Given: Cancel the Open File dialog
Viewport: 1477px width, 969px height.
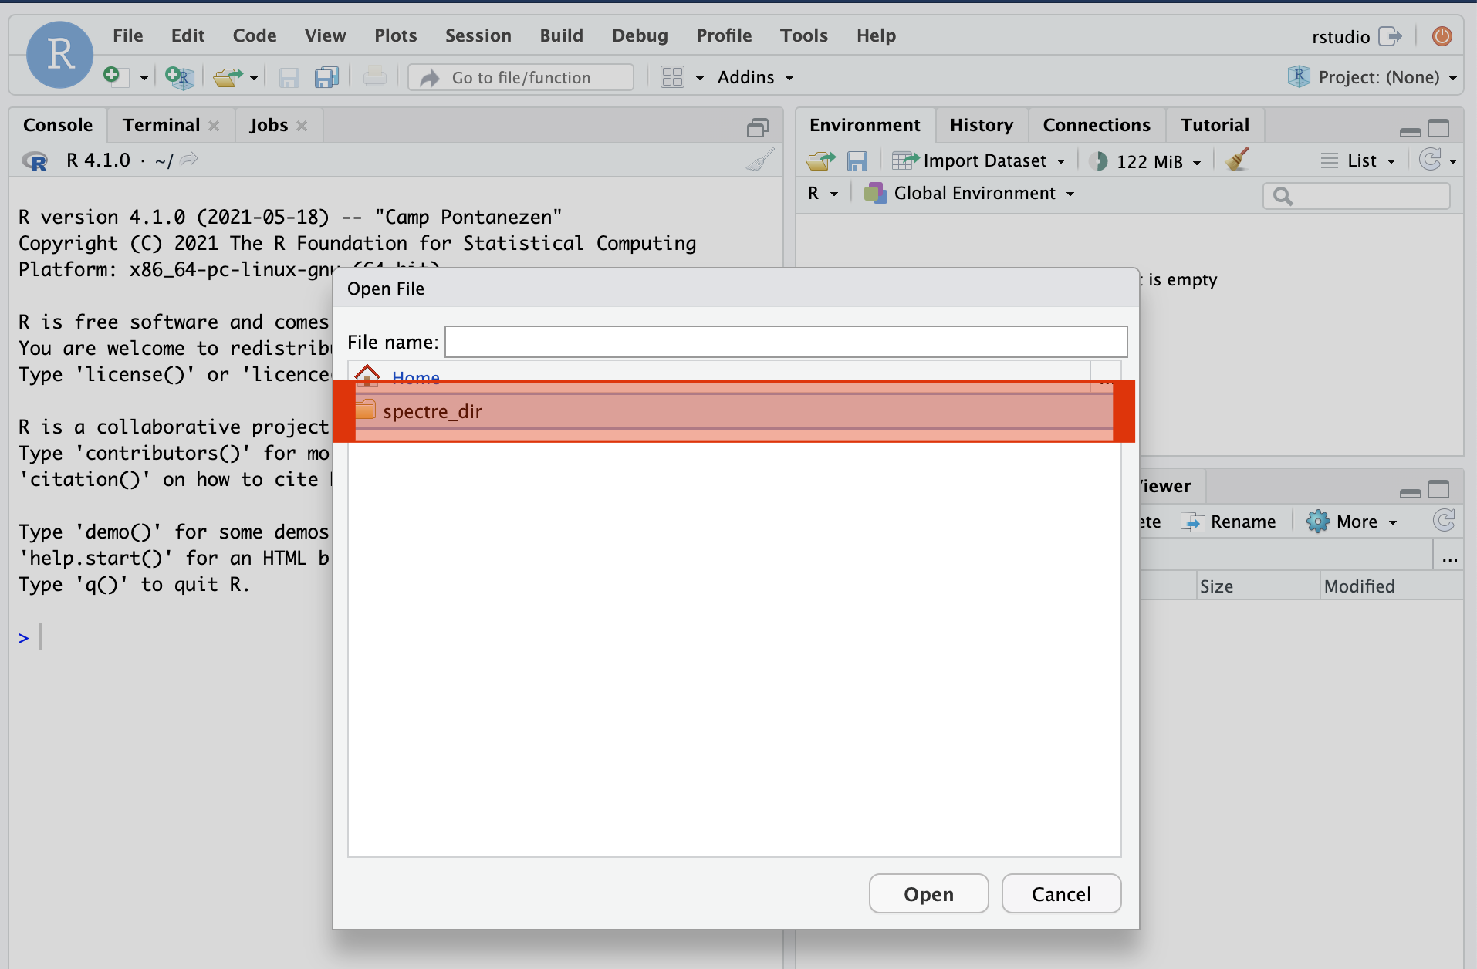Looking at the screenshot, I should coord(1060,894).
